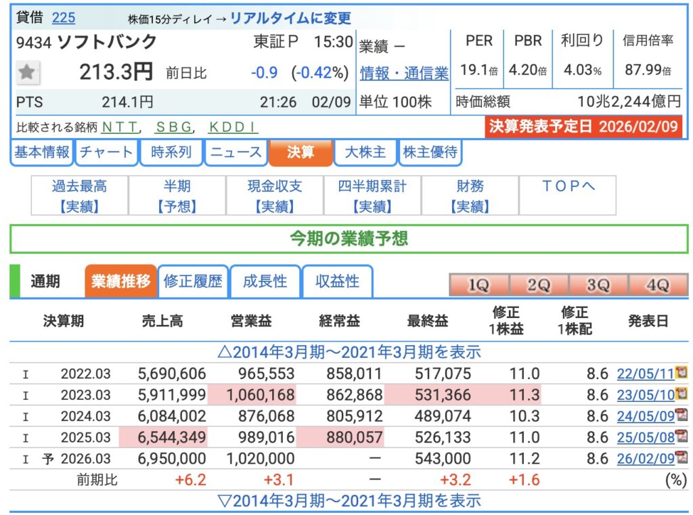Select the 4Q quarter button
This screenshot has width=693, height=515.
[657, 286]
